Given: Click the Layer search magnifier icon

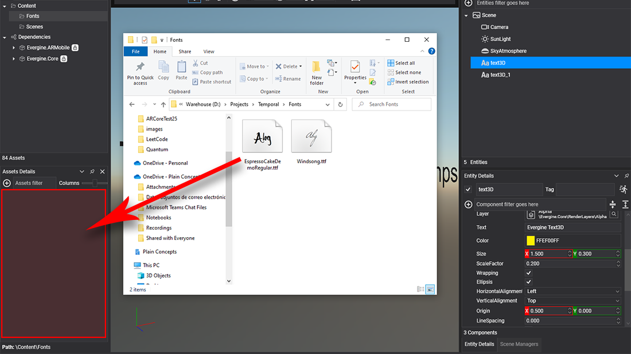Looking at the screenshot, I should (x=614, y=214).
